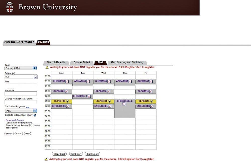Image resolution: width=251 pixels, height=163 pixels.
Task: Toggle the Thursday CHEM0350L-L lab checkbox
Action: coord(124,104)
